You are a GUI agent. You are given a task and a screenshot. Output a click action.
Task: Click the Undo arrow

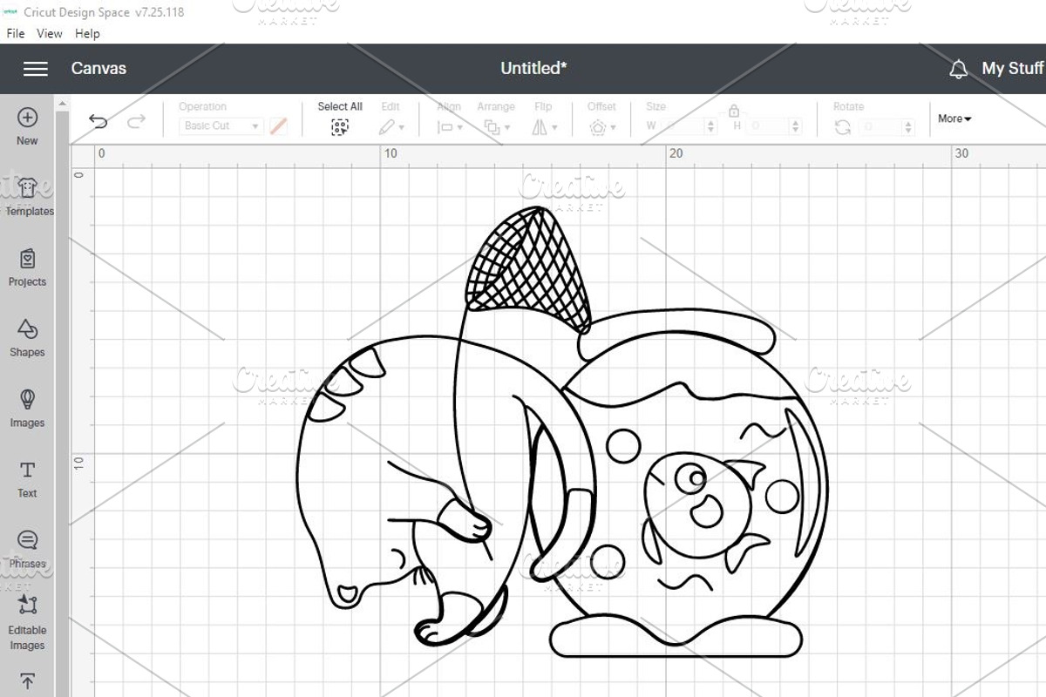click(x=98, y=121)
